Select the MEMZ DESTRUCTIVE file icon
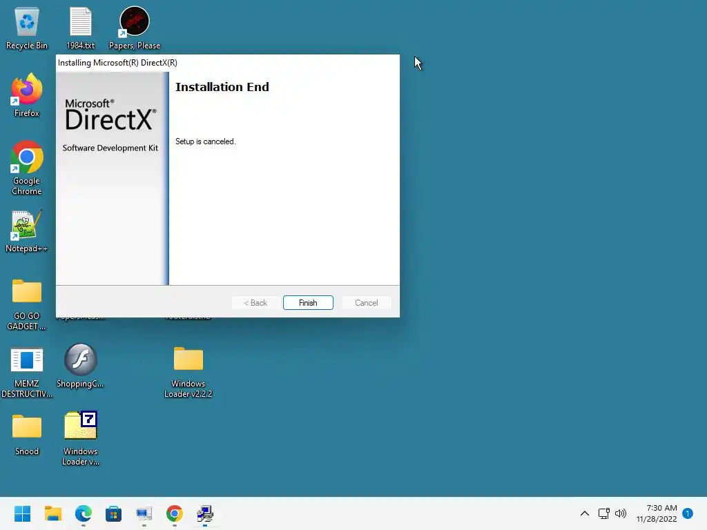 27,373
